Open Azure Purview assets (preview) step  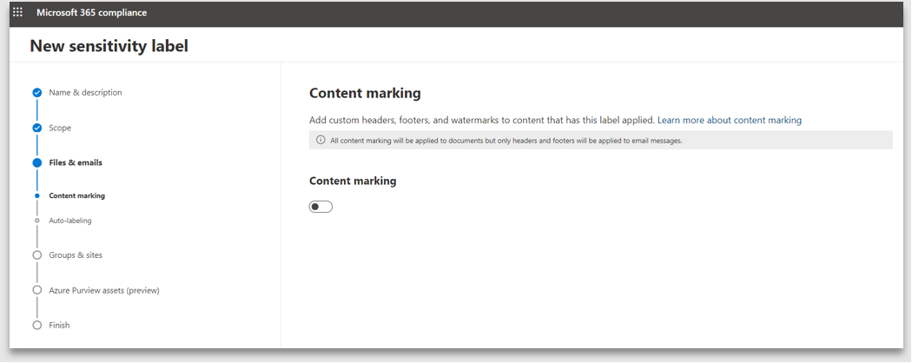104,290
